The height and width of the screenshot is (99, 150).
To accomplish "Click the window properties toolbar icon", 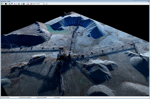I will click(x=19, y=4).
